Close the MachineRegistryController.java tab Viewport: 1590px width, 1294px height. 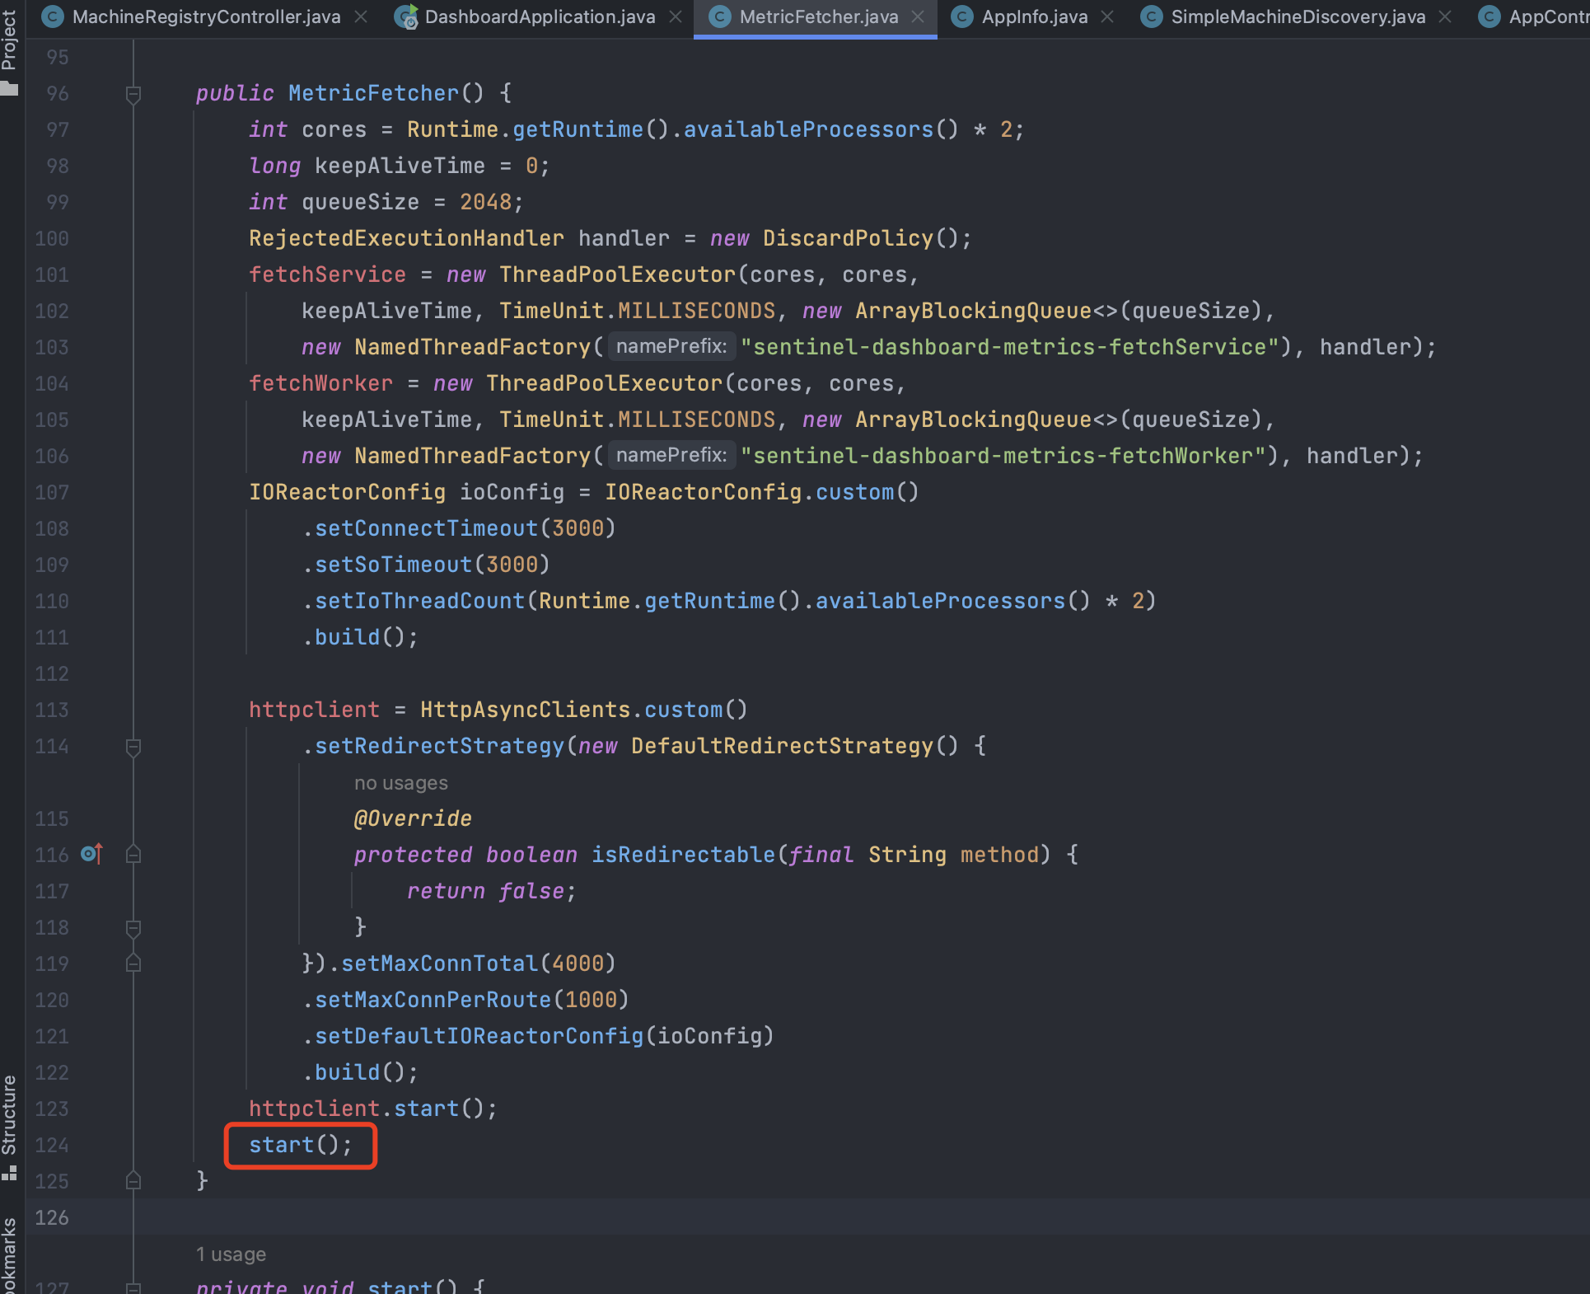[x=361, y=16]
